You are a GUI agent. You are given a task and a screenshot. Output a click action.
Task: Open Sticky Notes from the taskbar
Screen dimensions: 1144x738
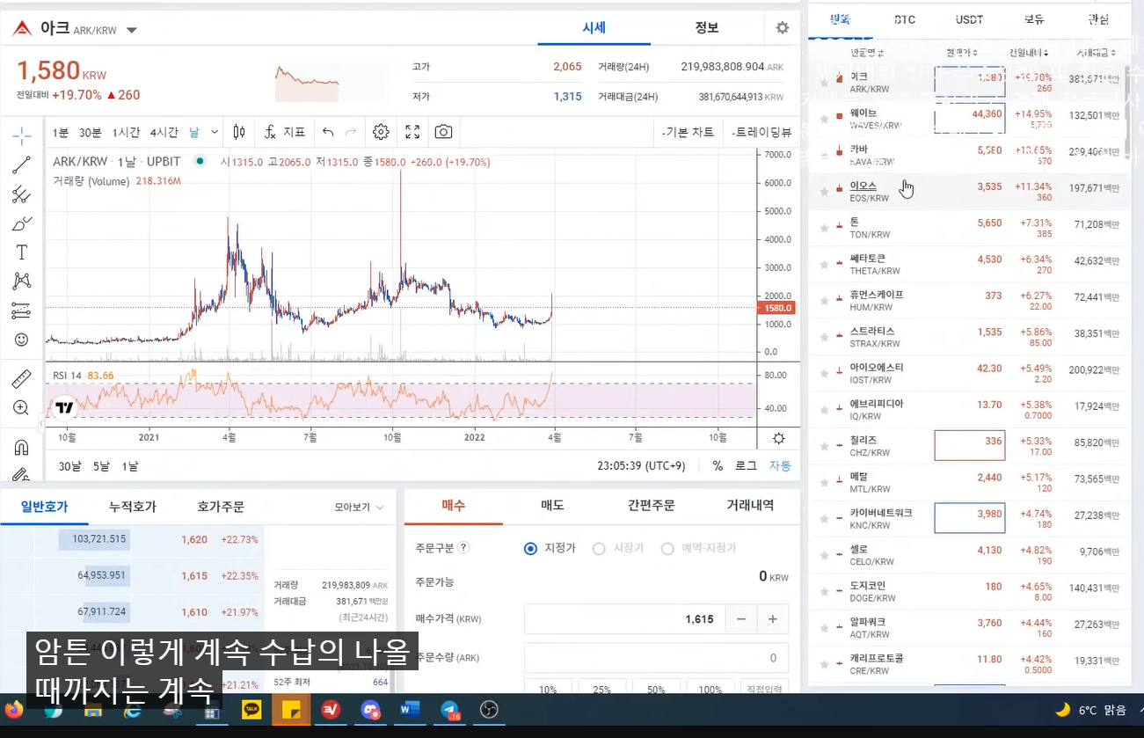tap(290, 710)
